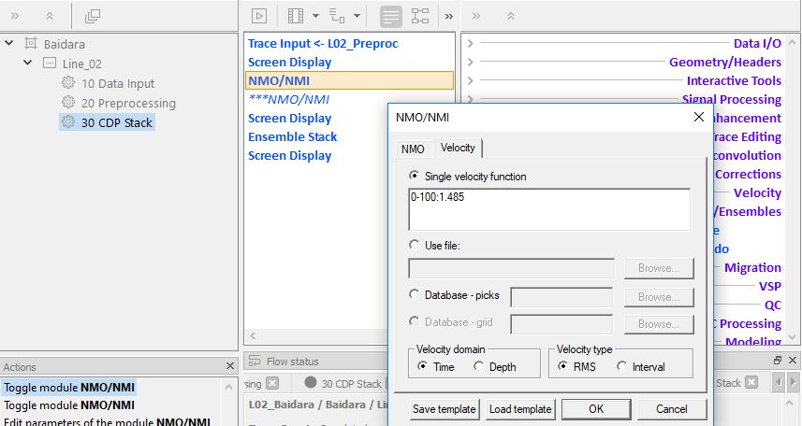Collapse project tree with double-up chevron
This screenshot has height=426, width=802.
coord(50,16)
